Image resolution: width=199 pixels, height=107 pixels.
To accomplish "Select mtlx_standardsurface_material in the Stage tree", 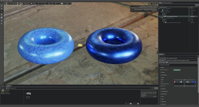I will tap(174, 22).
